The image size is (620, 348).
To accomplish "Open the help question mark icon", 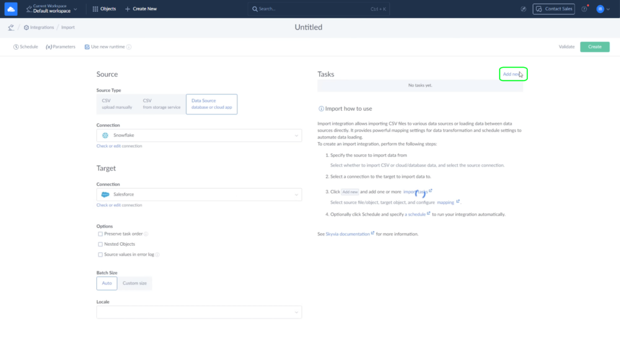I will pyautogui.click(x=584, y=8).
